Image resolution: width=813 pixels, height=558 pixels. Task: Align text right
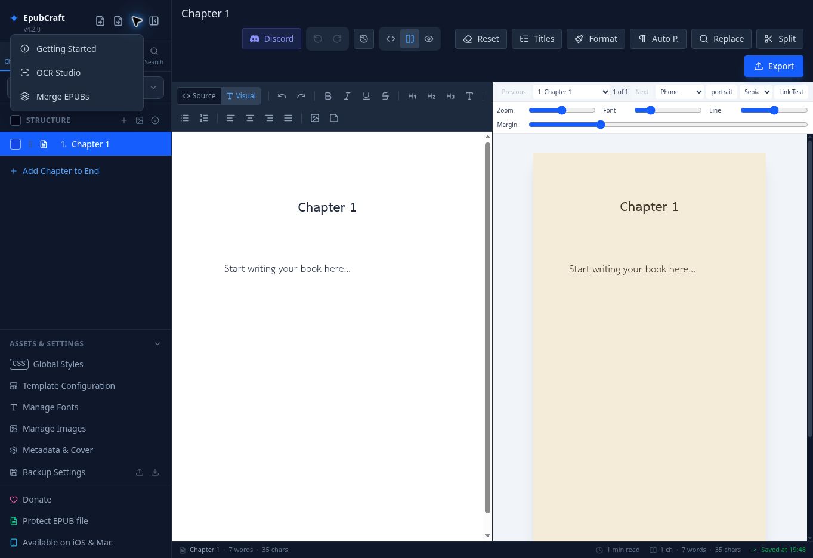269,118
